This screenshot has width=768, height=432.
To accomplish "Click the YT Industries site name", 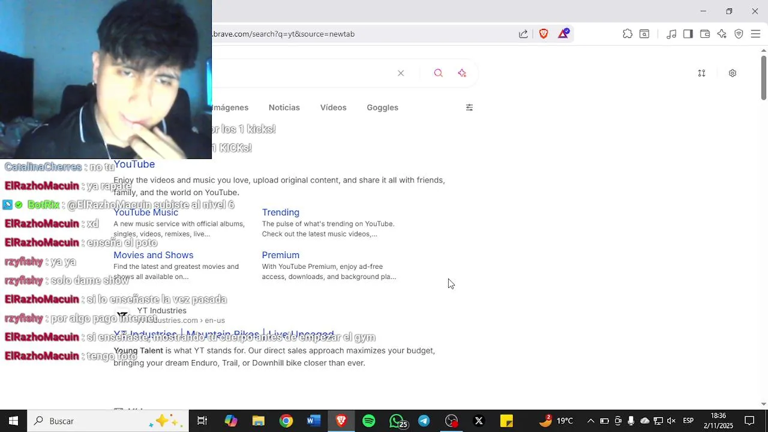I will pyautogui.click(x=161, y=310).
